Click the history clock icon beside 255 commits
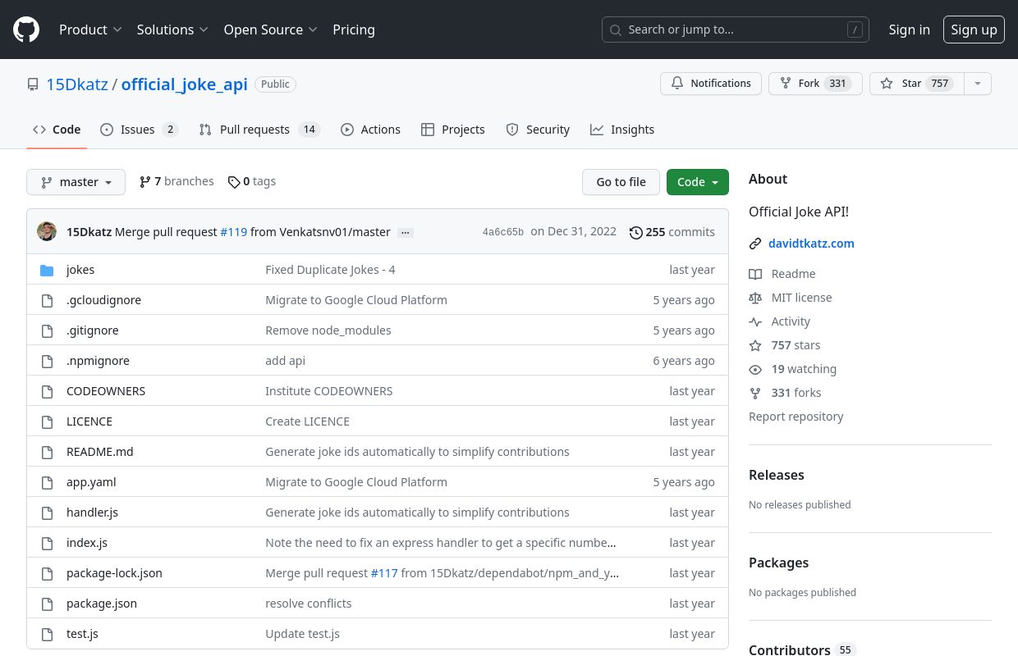The image size is (1018, 656). point(636,232)
